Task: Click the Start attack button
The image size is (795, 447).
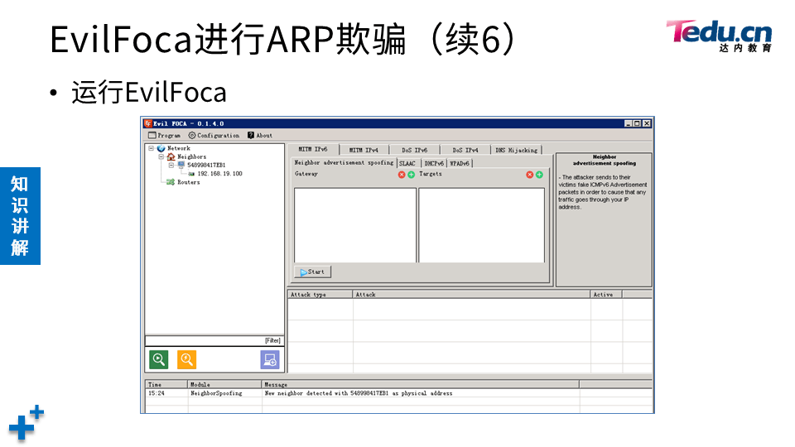Action: coord(312,272)
